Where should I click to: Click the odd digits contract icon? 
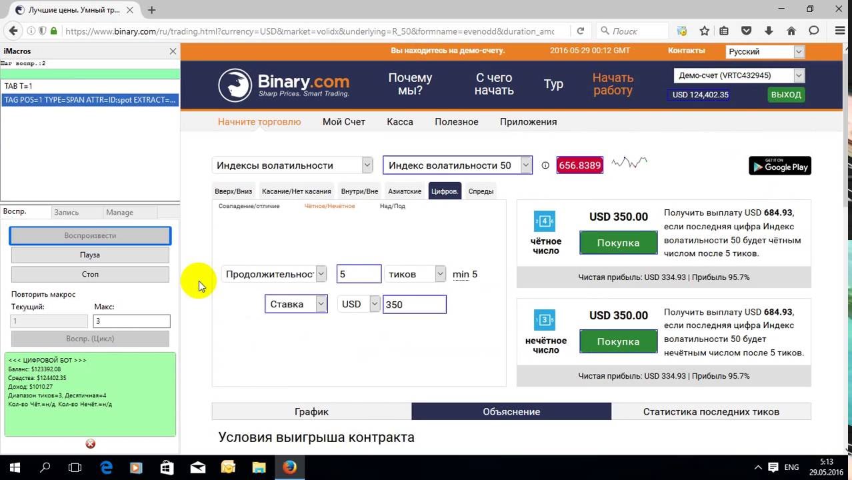pos(545,321)
